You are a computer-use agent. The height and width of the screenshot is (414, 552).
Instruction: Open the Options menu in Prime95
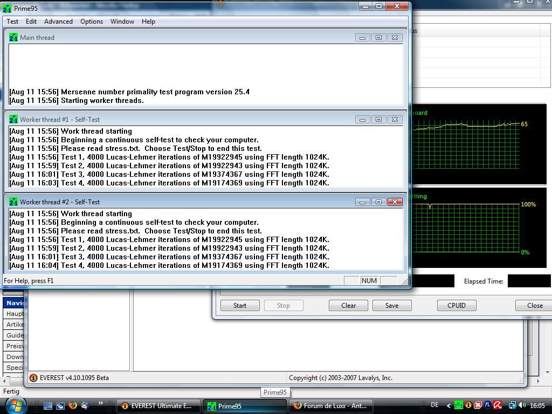click(x=92, y=22)
